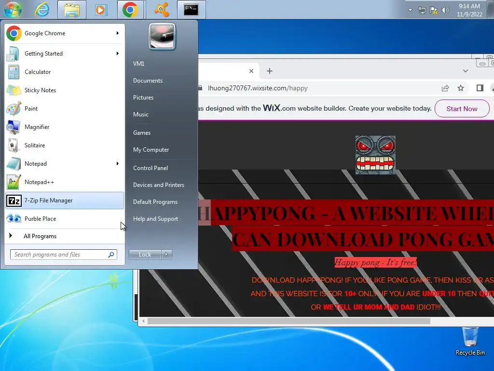Click the Windows Start orb
The height and width of the screenshot is (371, 494).
(x=13, y=10)
